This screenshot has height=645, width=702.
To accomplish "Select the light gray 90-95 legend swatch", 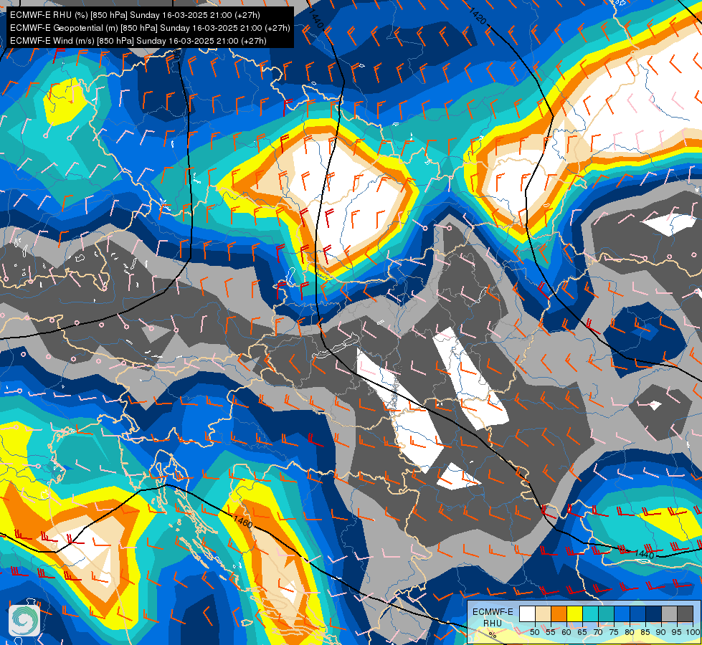I will tap(669, 613).
